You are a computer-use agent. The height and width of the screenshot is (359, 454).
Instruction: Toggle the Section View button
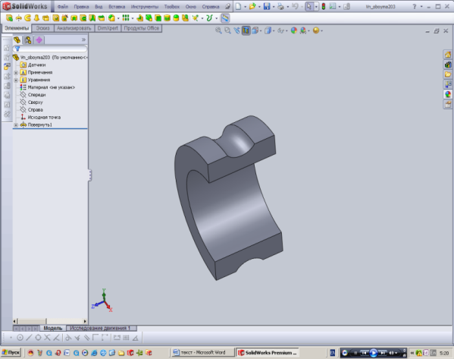[x=246, y=30]
